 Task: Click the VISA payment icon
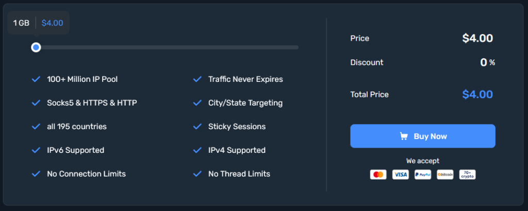tap(400, 175)
